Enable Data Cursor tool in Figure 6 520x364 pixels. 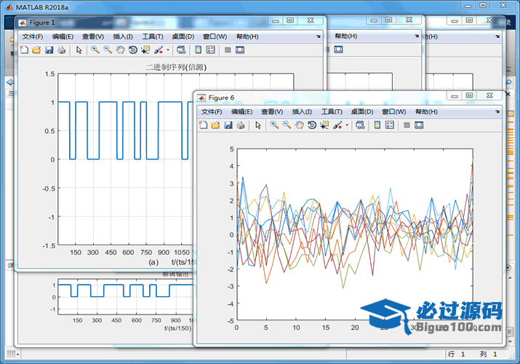click(324, 125)
